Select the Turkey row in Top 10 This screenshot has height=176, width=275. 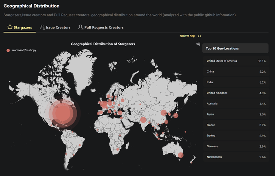(236, 136)
